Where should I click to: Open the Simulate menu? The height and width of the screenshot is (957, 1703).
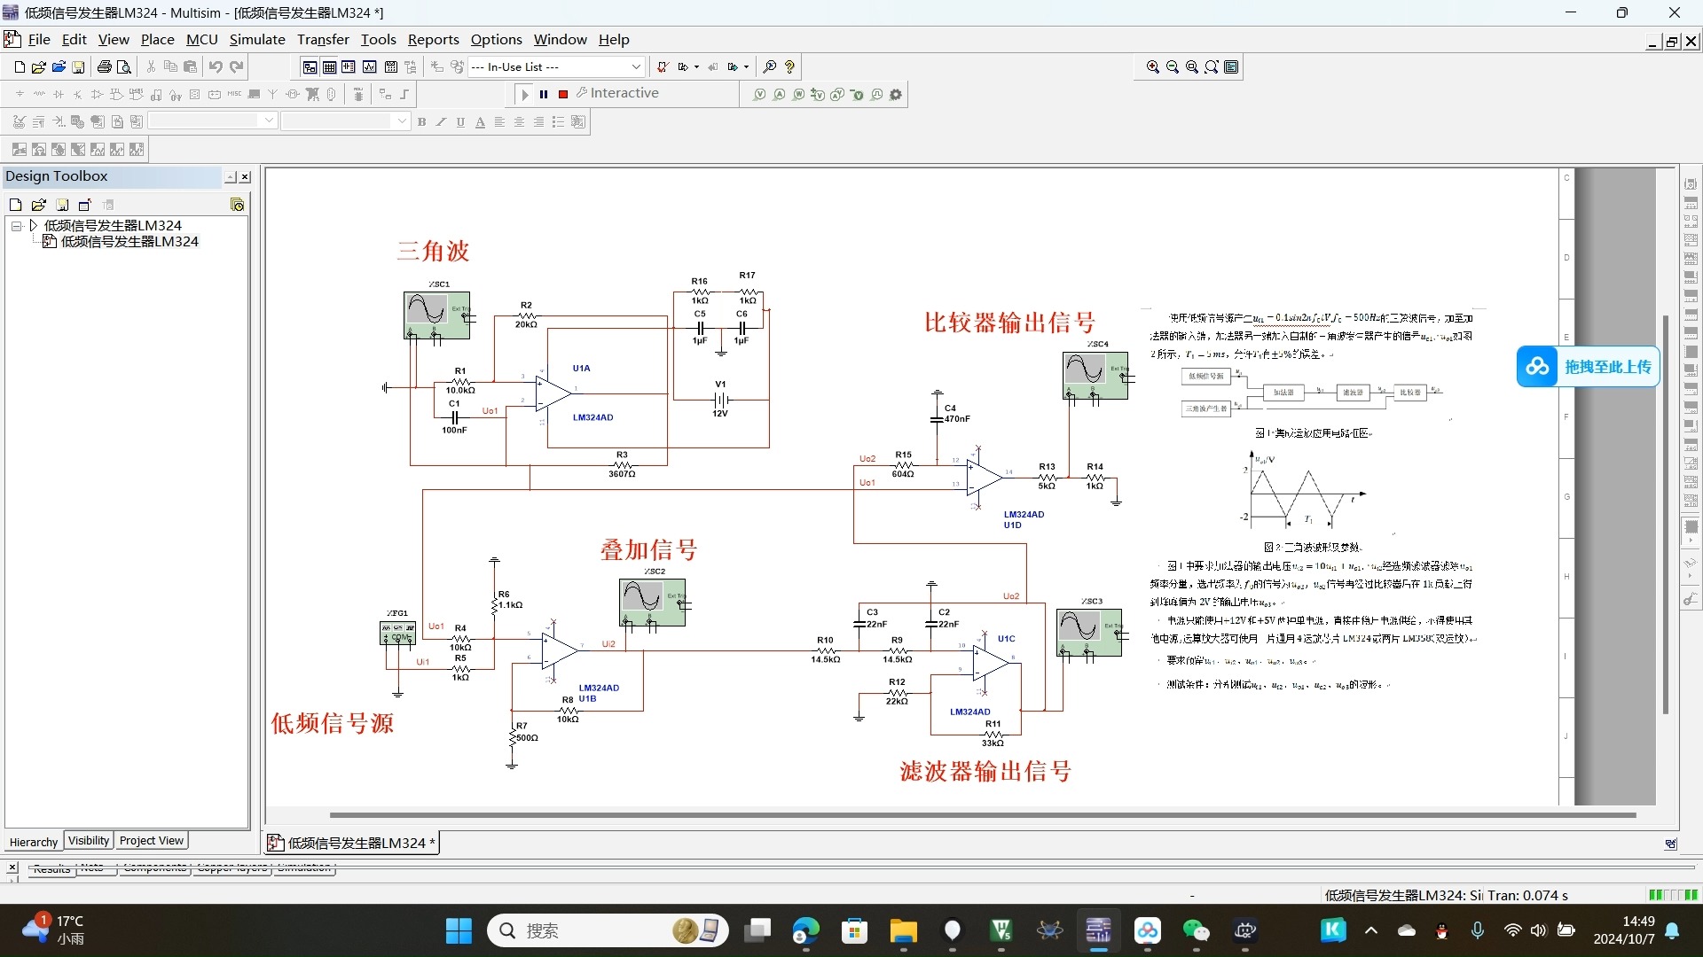click(256, 39)
